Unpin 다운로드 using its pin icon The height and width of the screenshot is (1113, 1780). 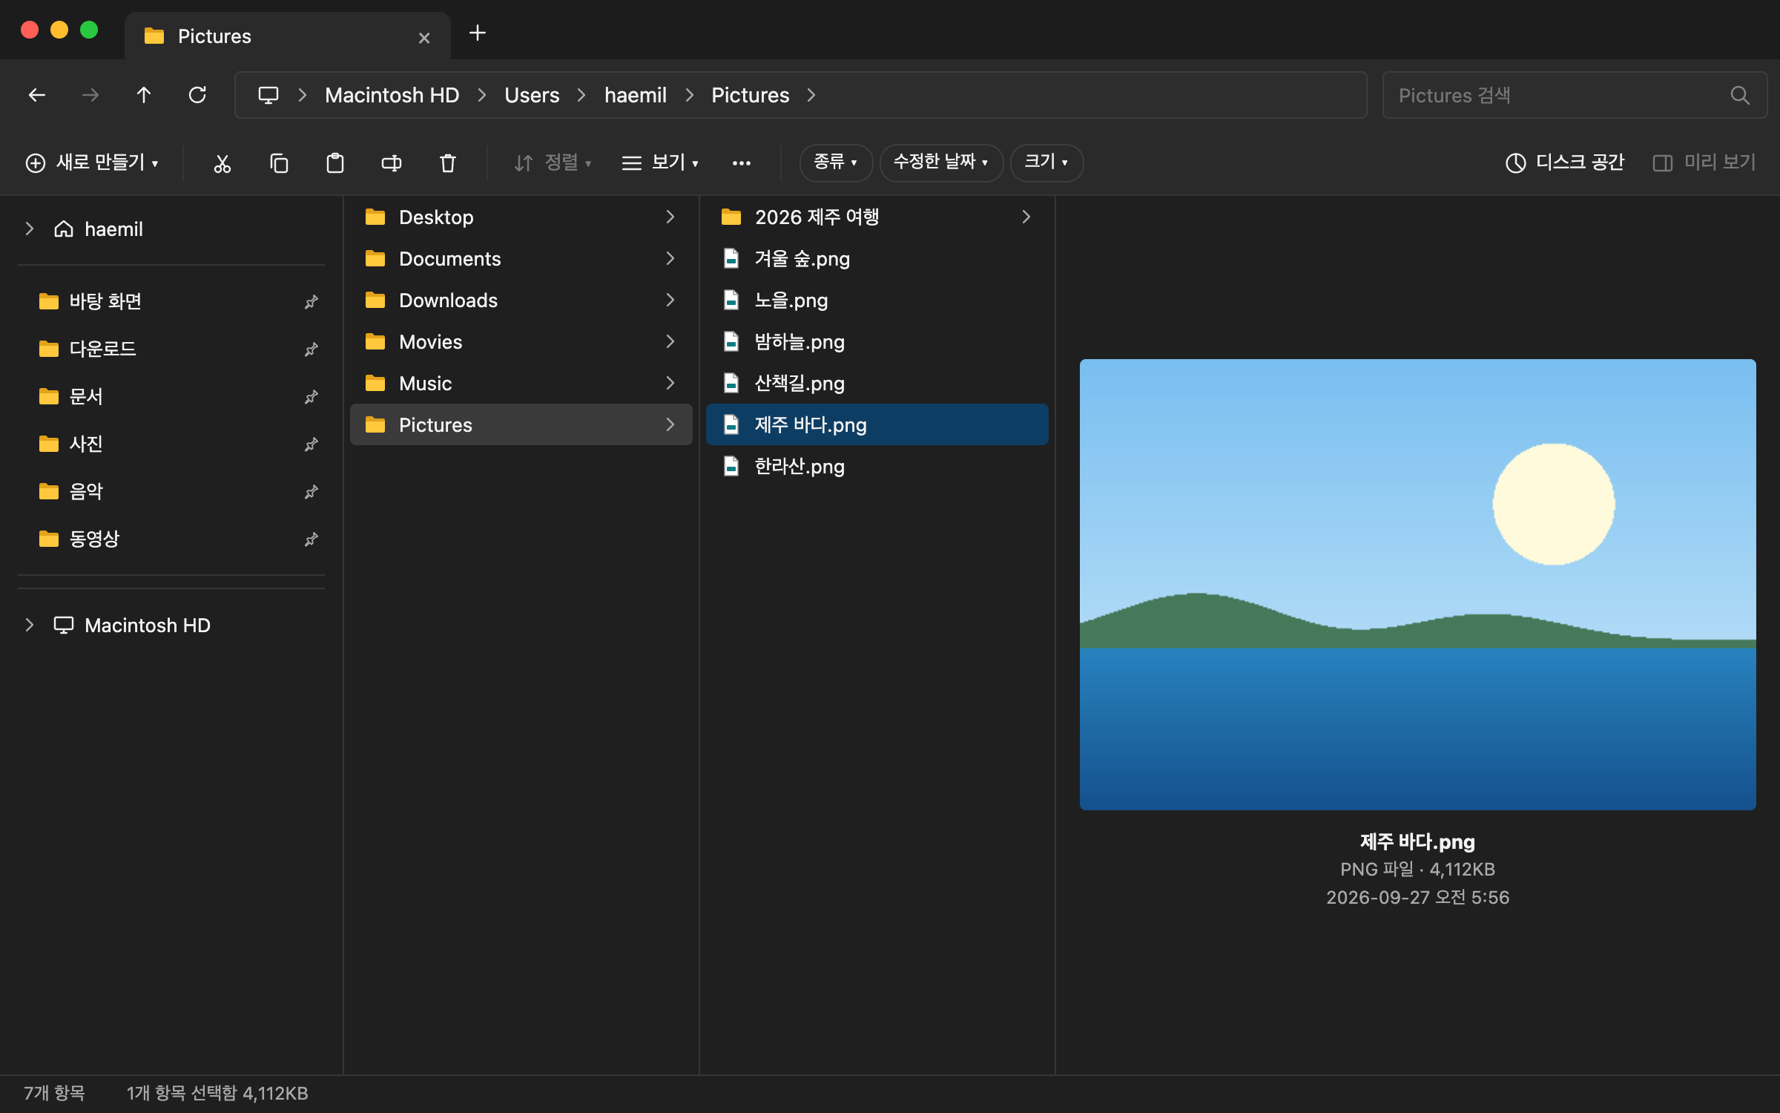[x=311, y=349]
